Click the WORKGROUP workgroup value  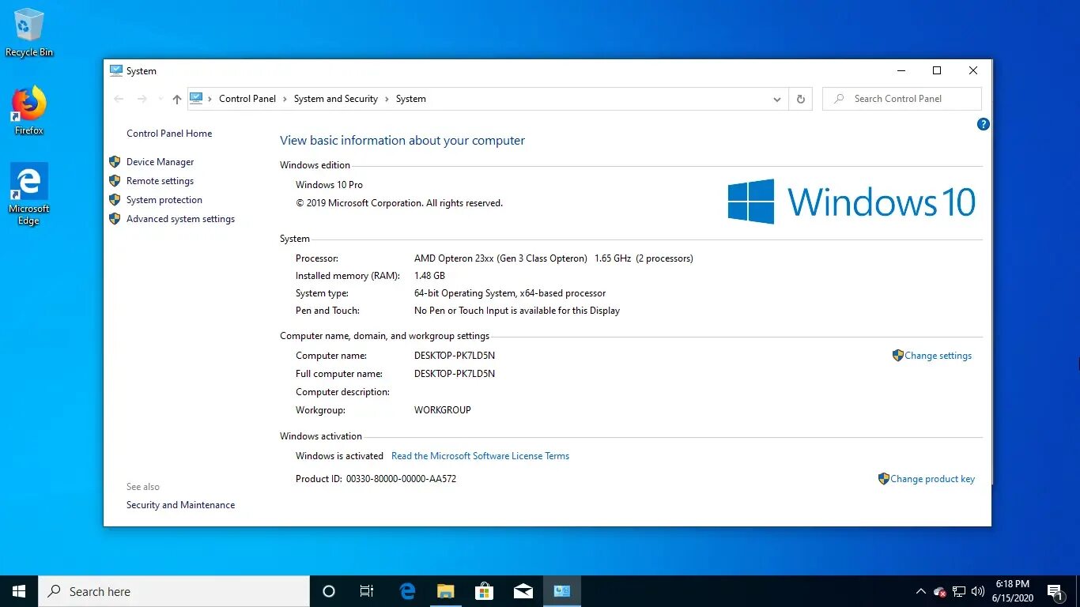[x=442, y=410]
